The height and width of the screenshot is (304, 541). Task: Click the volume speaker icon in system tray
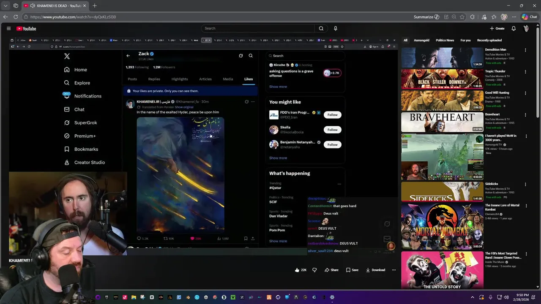pos(506,297)
